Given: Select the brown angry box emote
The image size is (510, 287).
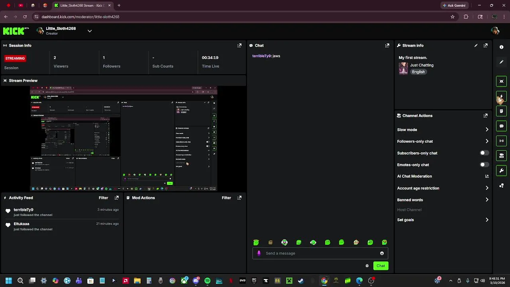Looking at the screenshot, I should 271,242.
